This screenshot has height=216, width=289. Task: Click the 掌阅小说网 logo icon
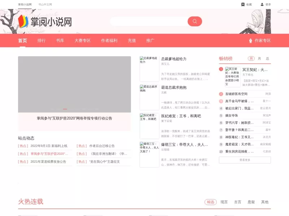coord(23,22)
